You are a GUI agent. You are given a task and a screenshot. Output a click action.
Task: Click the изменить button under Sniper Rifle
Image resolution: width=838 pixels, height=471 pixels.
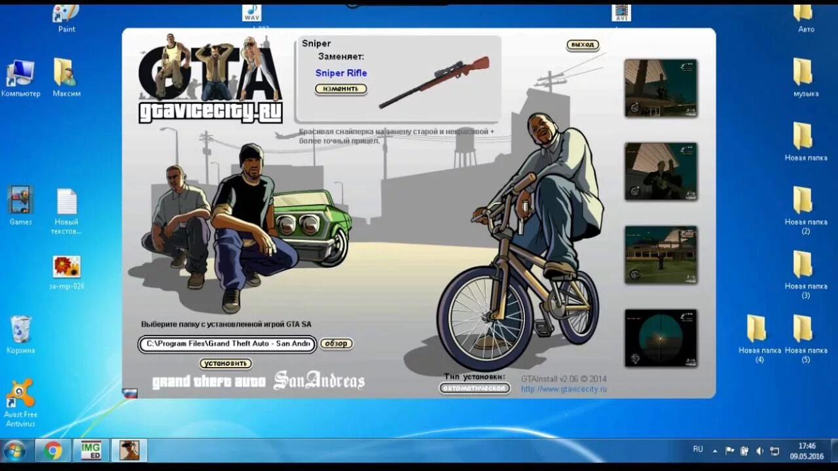point(340,88)
